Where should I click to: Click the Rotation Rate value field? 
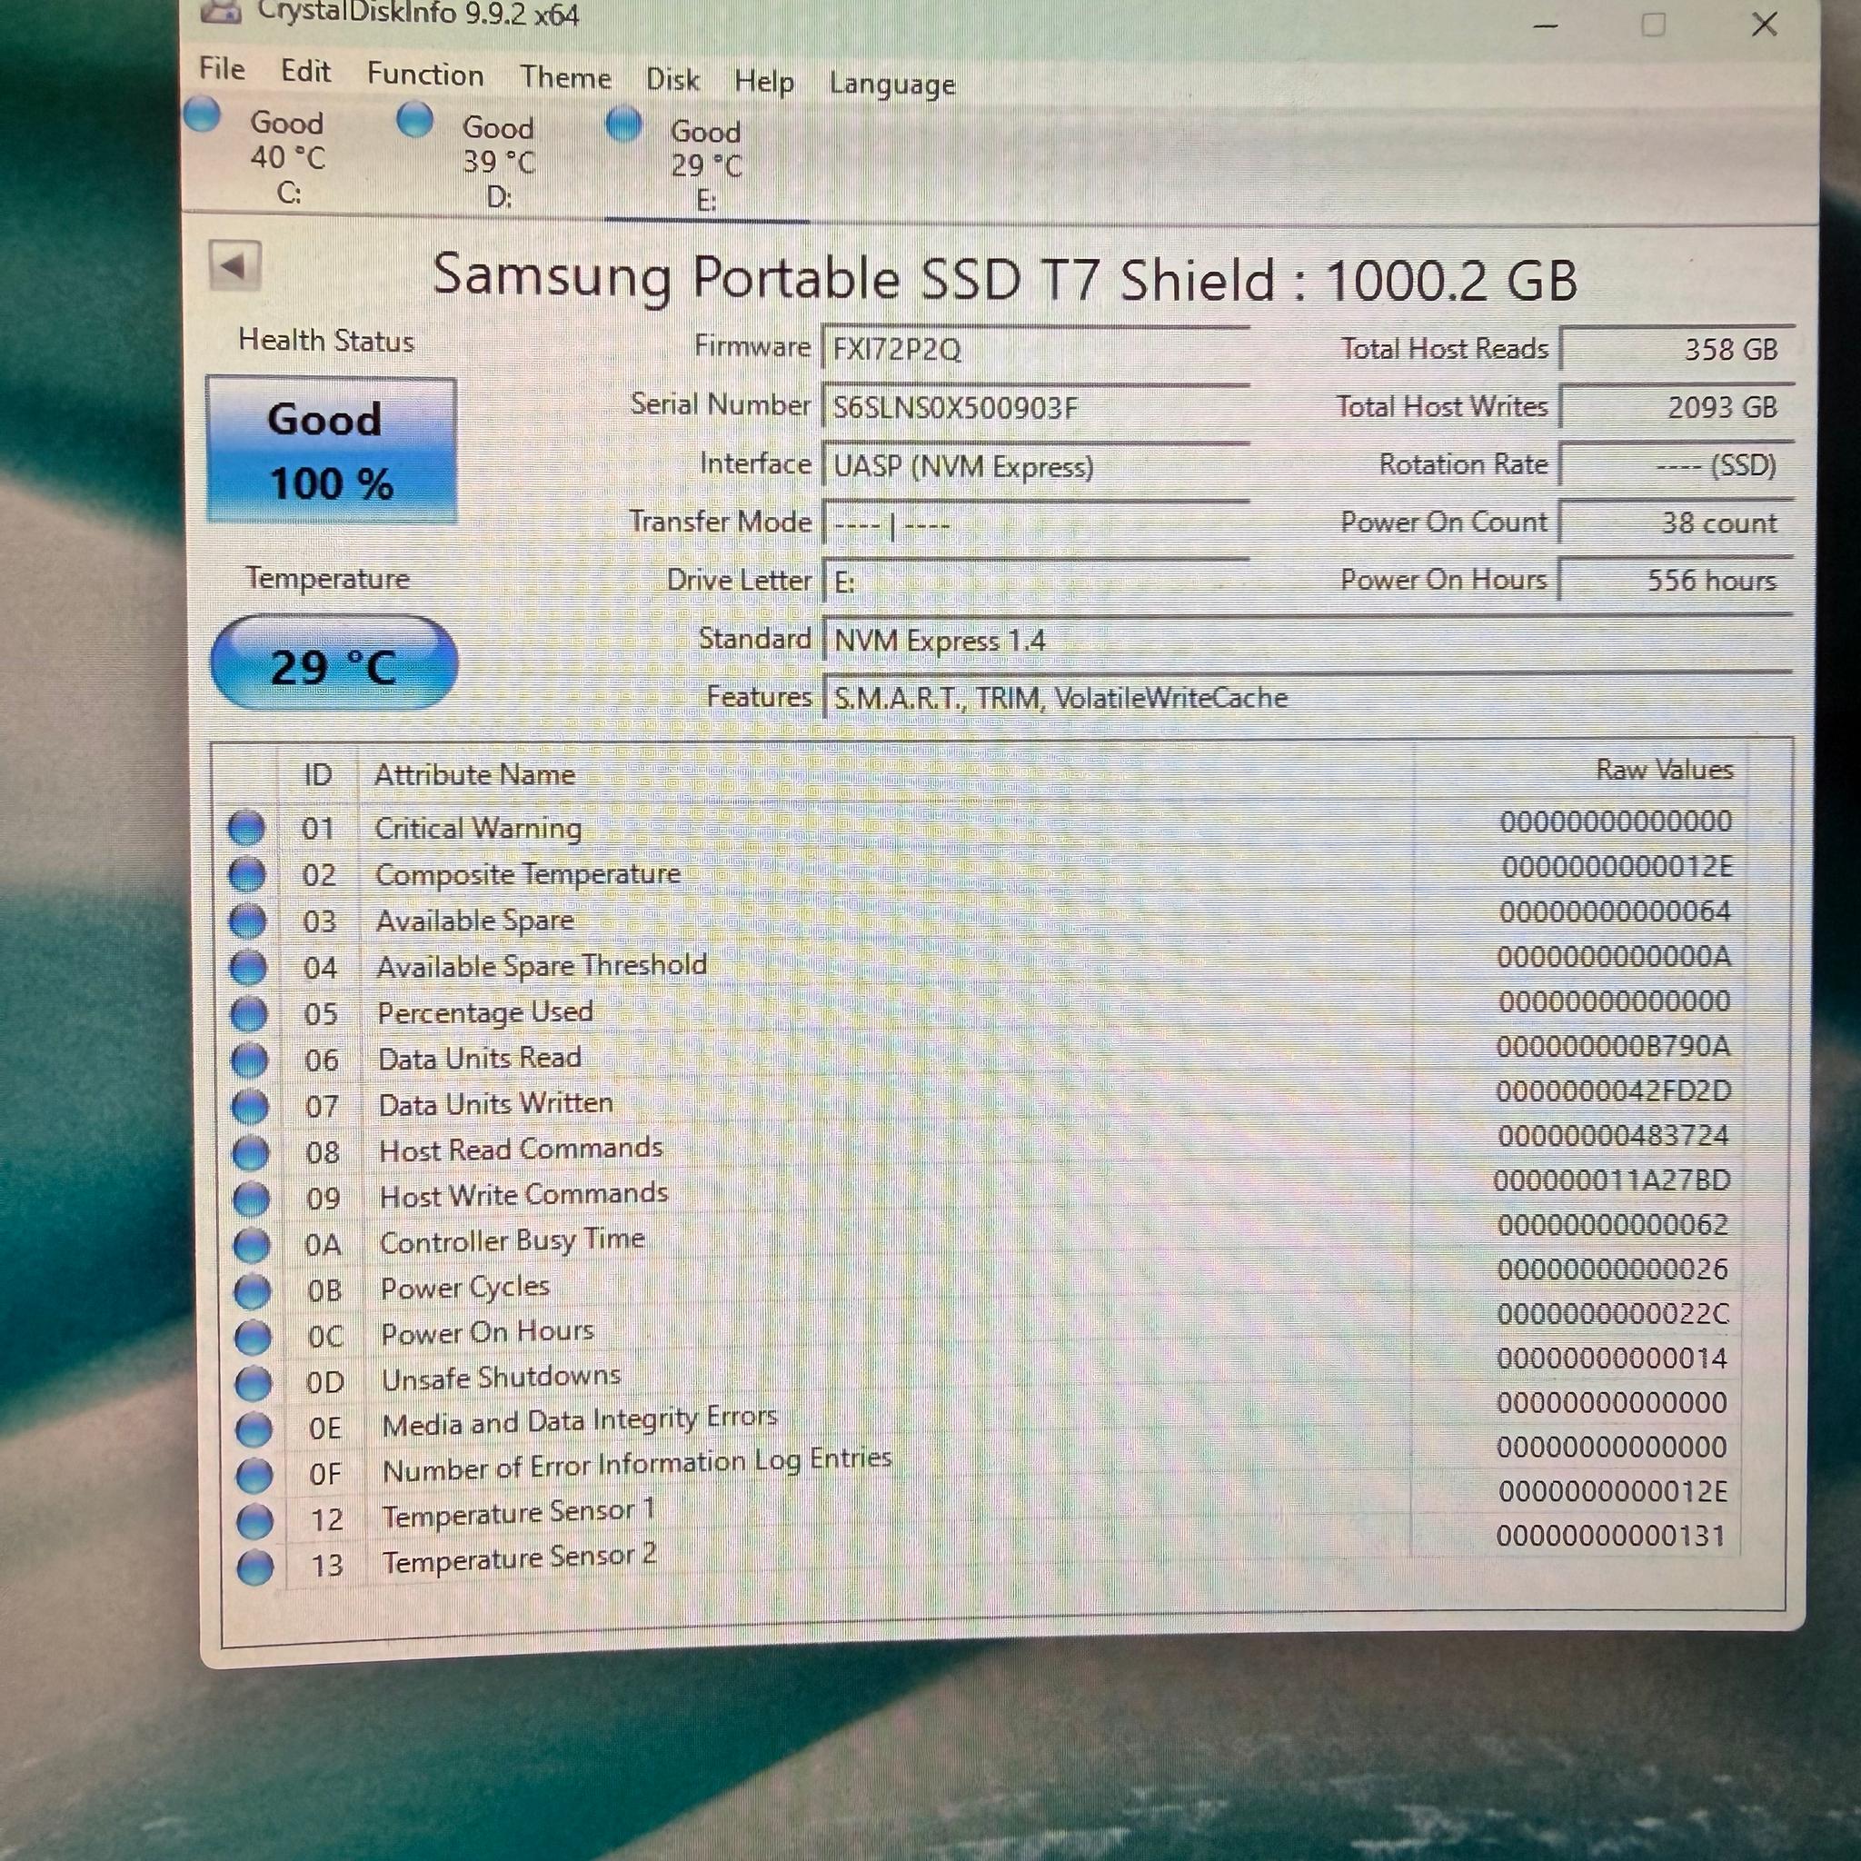pos(1676,465)
